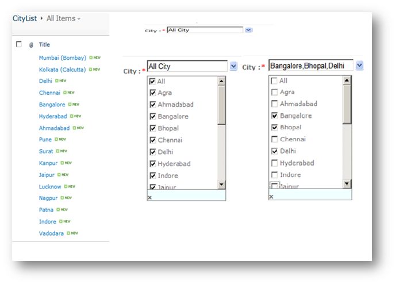Click scroll-down arrow of All City list
The width and height of the screenshot is (396, 285).
pos(221,184)
